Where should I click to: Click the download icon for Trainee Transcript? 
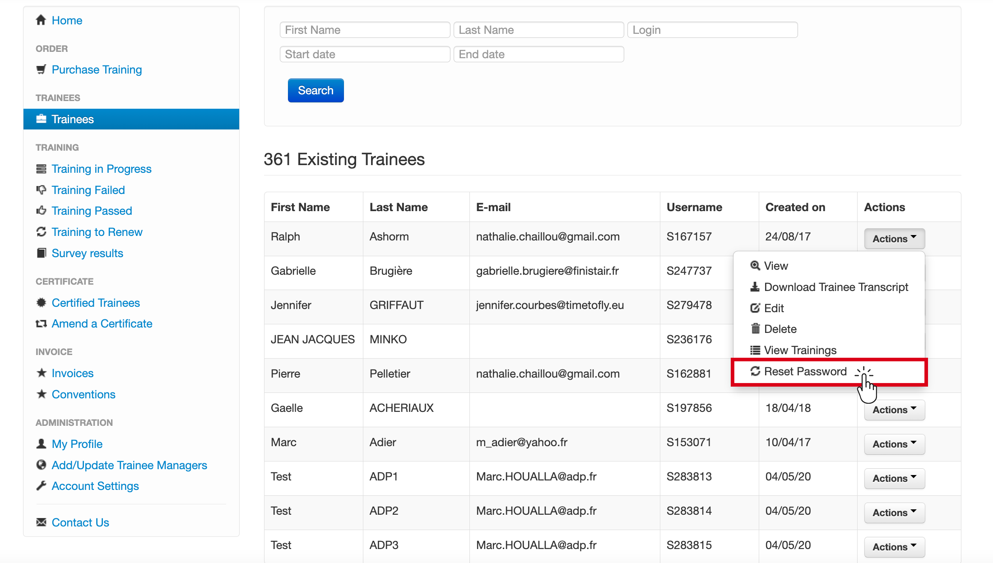point(755,287)
